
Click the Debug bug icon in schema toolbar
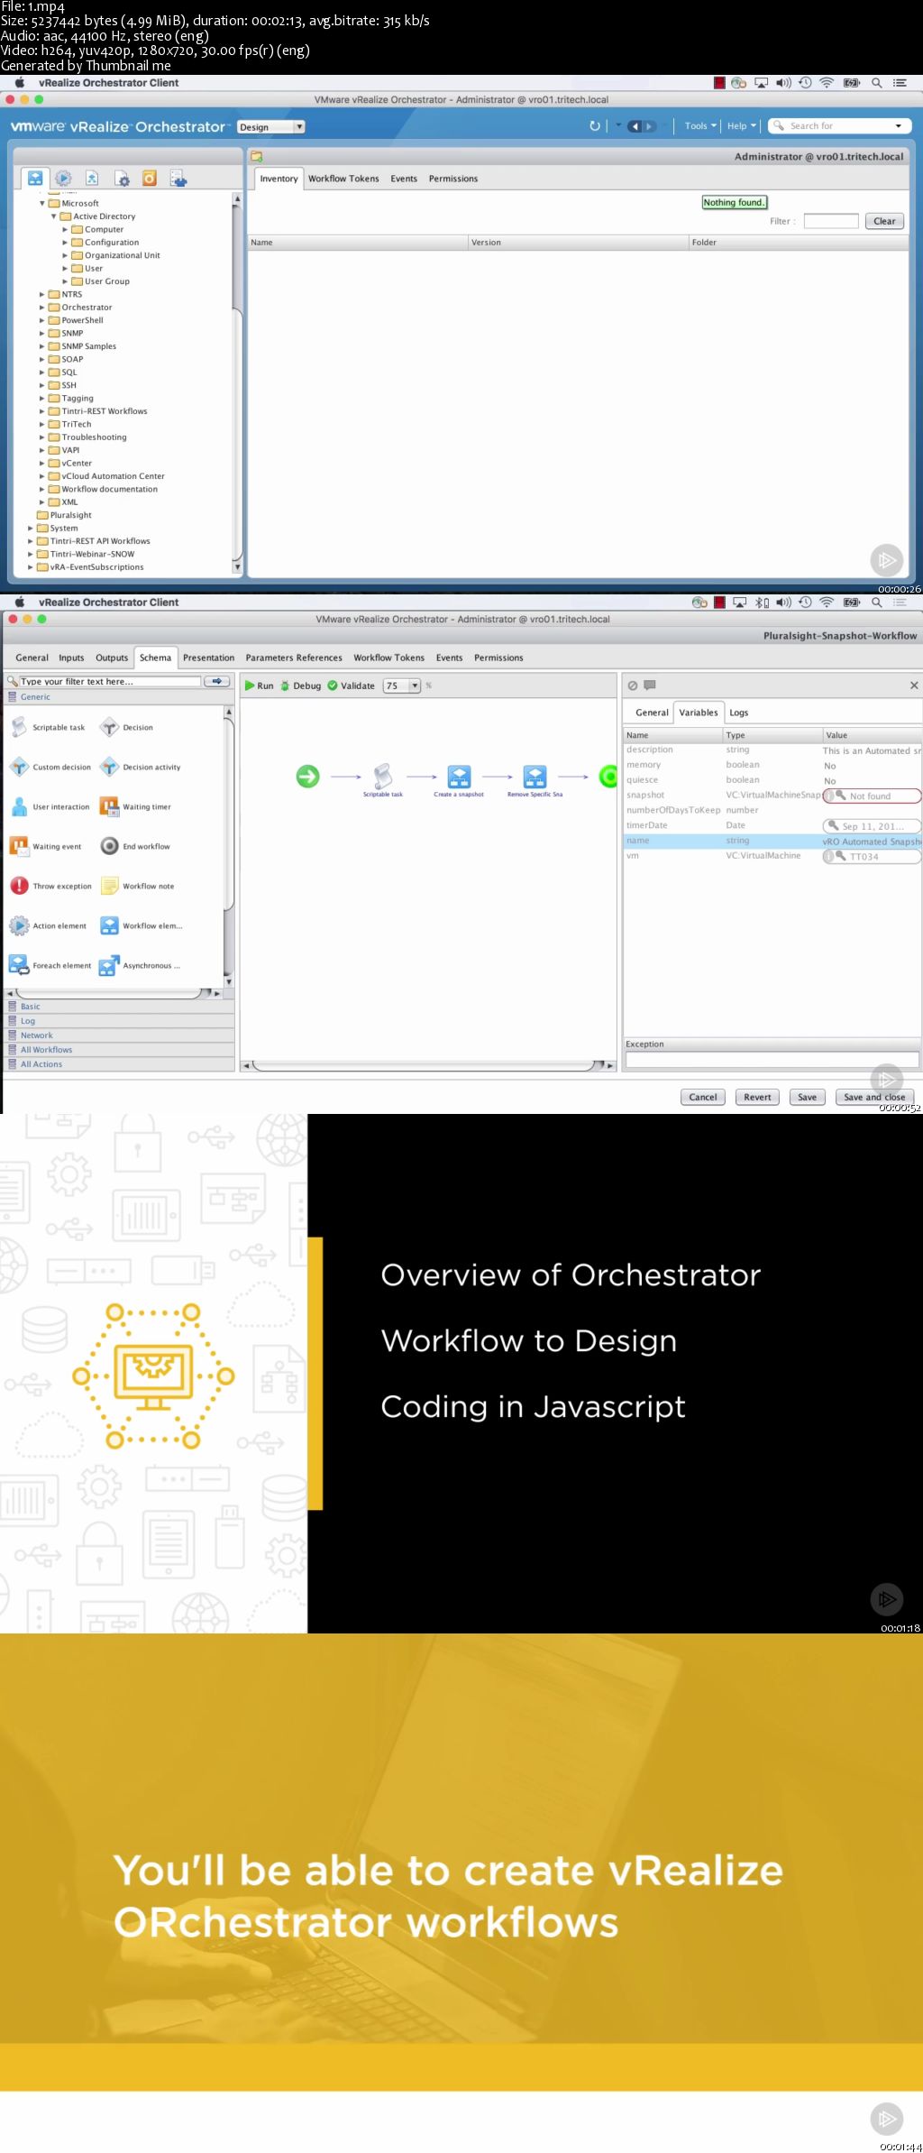point(285,685)
